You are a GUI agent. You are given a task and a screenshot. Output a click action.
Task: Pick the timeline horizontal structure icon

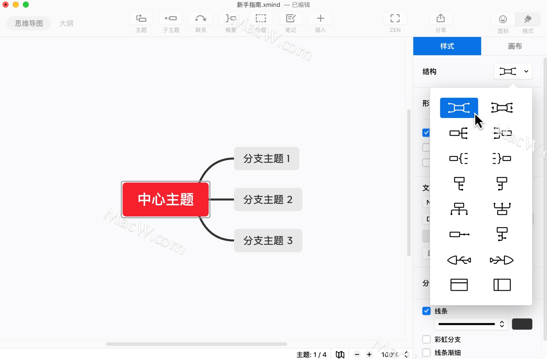[x=459, y=234]
